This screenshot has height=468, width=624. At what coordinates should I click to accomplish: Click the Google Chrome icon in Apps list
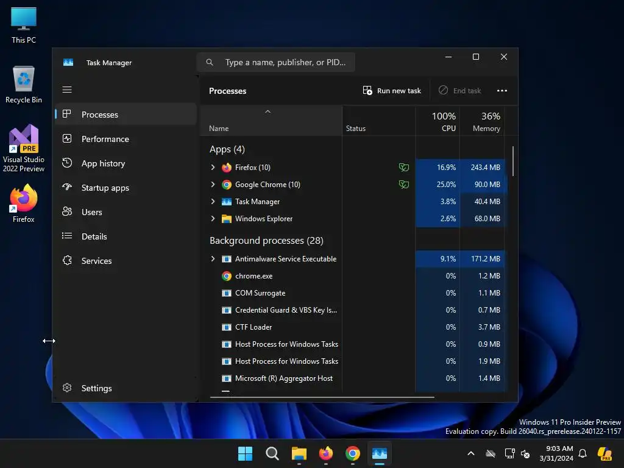(x=227, y=185)
